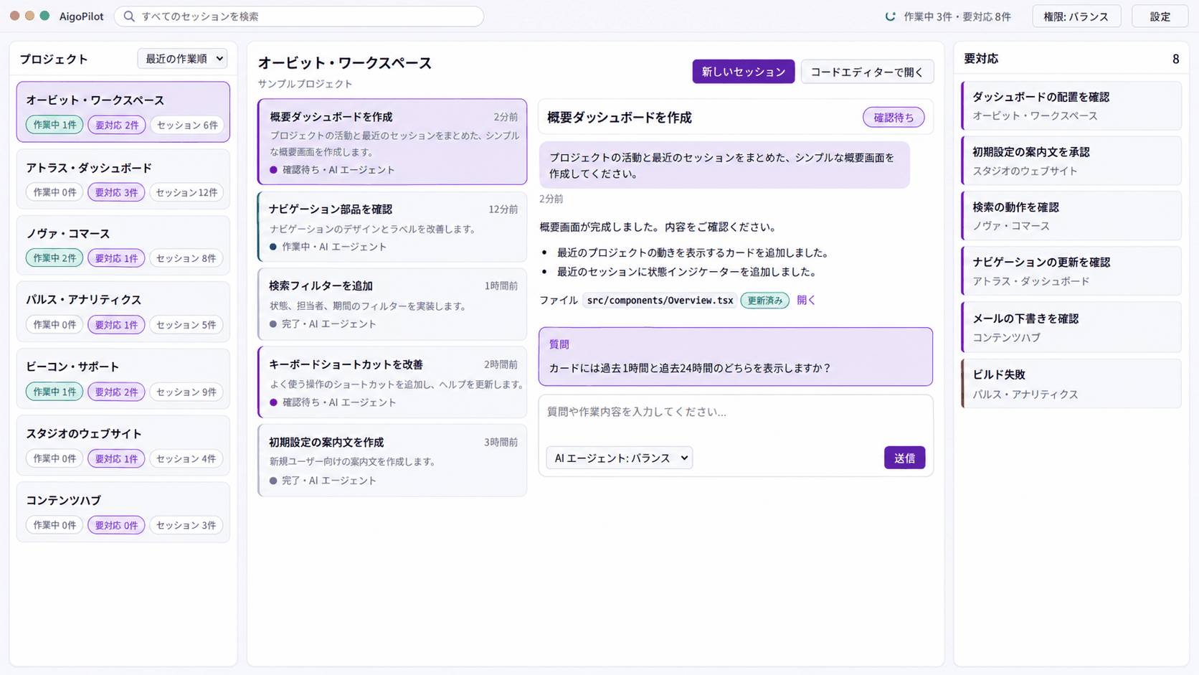Select the パルス・アナリティクス project
Image resolution: width=1199 pixels, height=675 pixels.
point(123,311)
